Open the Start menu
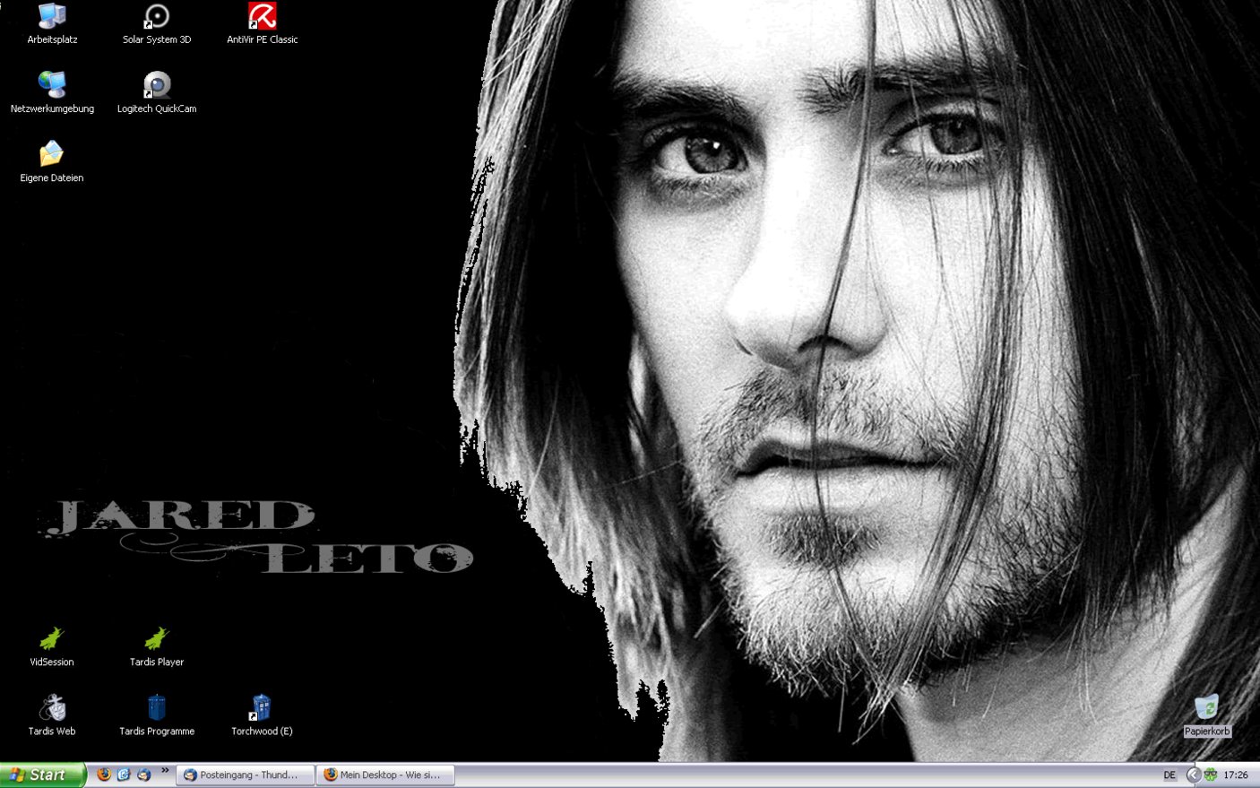This screenshot has width=1260, height=788. coord(42,775)
